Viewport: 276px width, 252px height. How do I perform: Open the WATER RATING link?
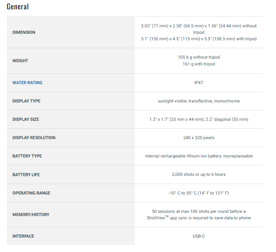coord(27,83)
